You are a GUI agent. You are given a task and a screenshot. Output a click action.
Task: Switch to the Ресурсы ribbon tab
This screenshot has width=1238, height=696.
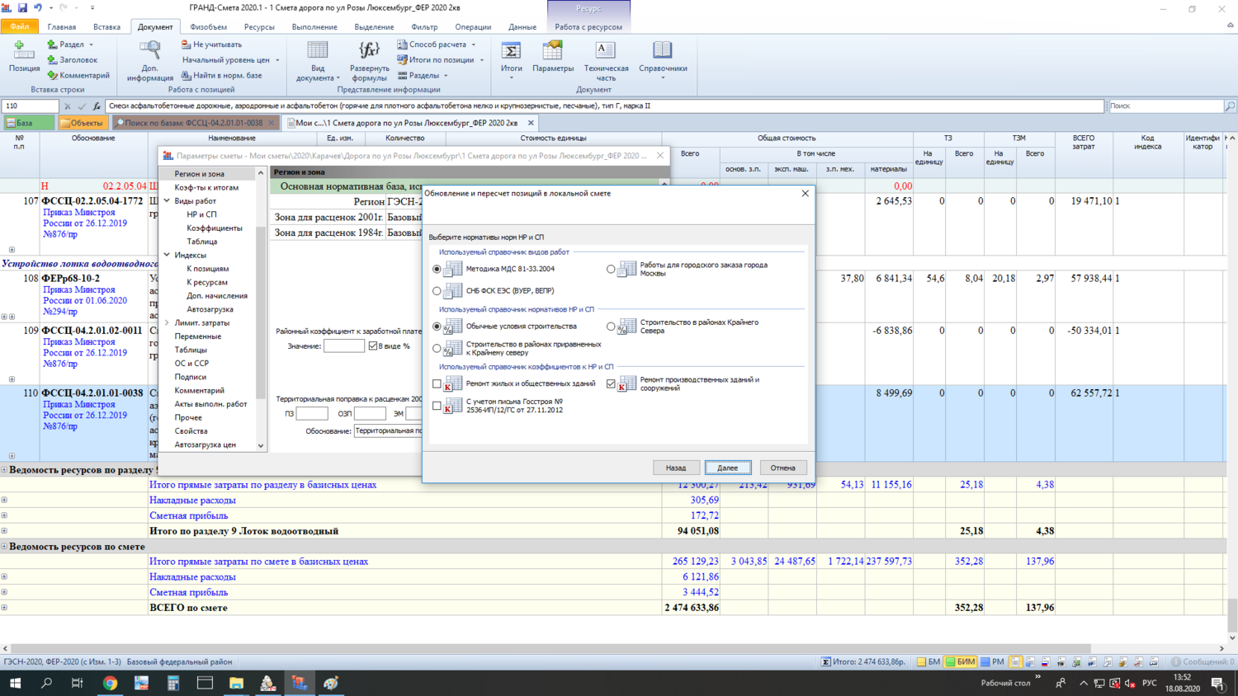tap(258, 26)
